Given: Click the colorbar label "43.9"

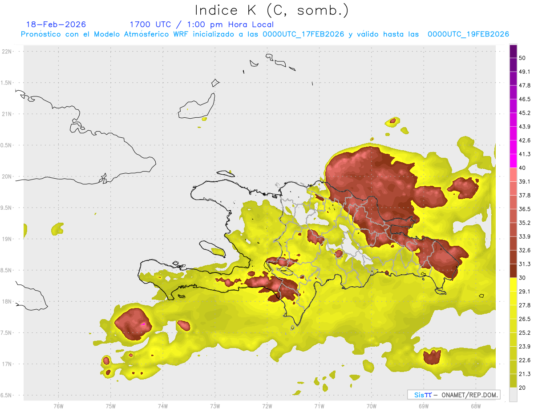Looking at the screenshot, I should pos(524,127).
